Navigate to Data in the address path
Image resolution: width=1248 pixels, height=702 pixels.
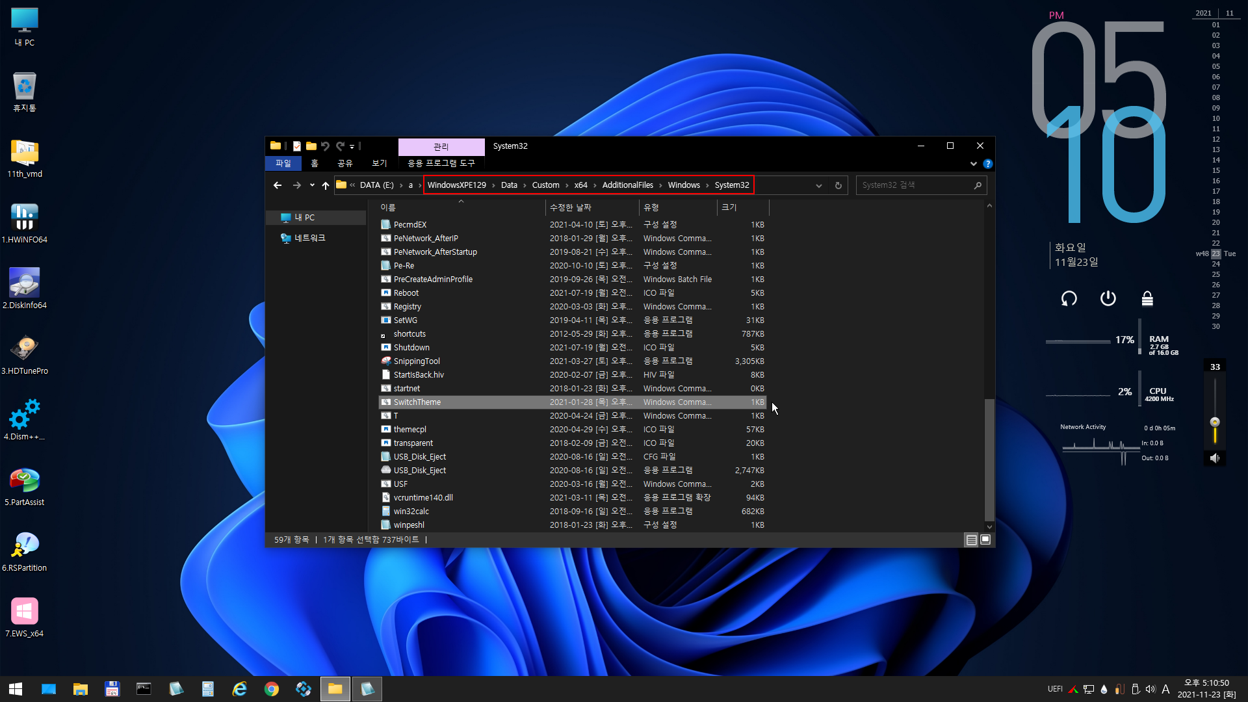point(509,185)
